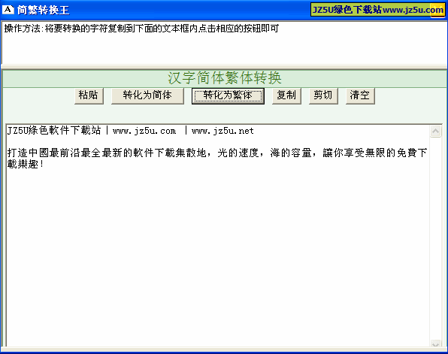Cut text using 剪切 button
Image resolution: width=448 pixels, height=354 pixels.
(323, 95)
